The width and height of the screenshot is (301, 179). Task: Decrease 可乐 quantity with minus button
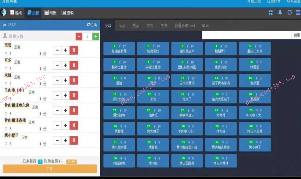[x=58, y=65]
